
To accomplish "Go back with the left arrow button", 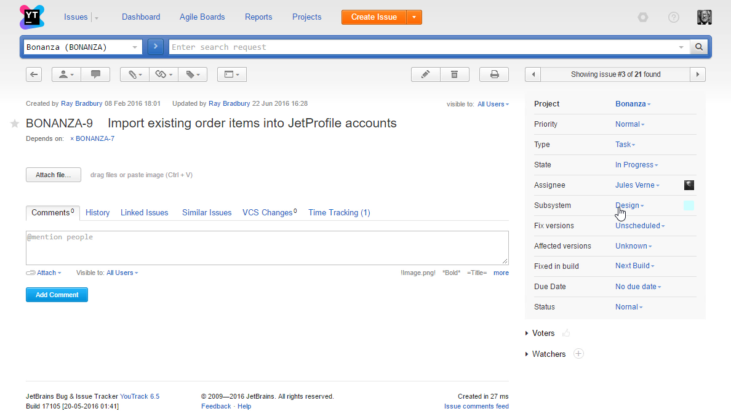I will coord(34,74).
